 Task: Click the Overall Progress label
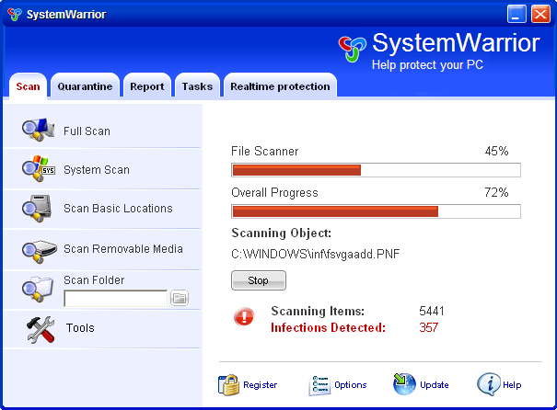[x=274, y=192]
